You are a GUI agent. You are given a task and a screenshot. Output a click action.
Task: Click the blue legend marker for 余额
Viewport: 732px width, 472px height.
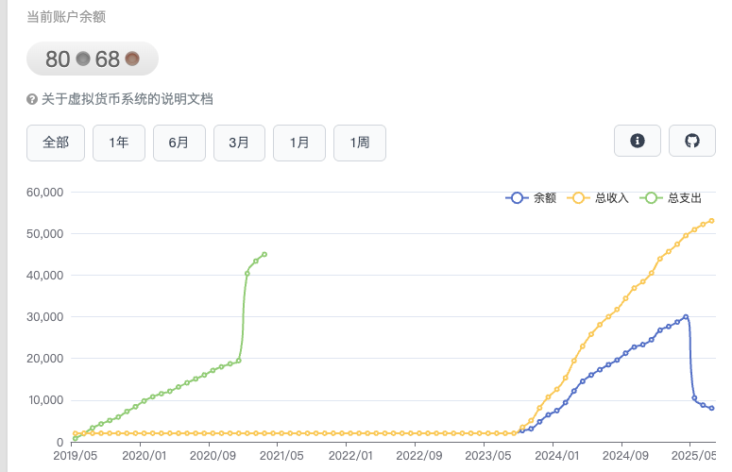tap(517, 198)
